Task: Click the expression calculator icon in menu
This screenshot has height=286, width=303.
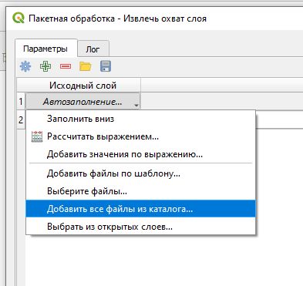Action: [x=37, y=136]
